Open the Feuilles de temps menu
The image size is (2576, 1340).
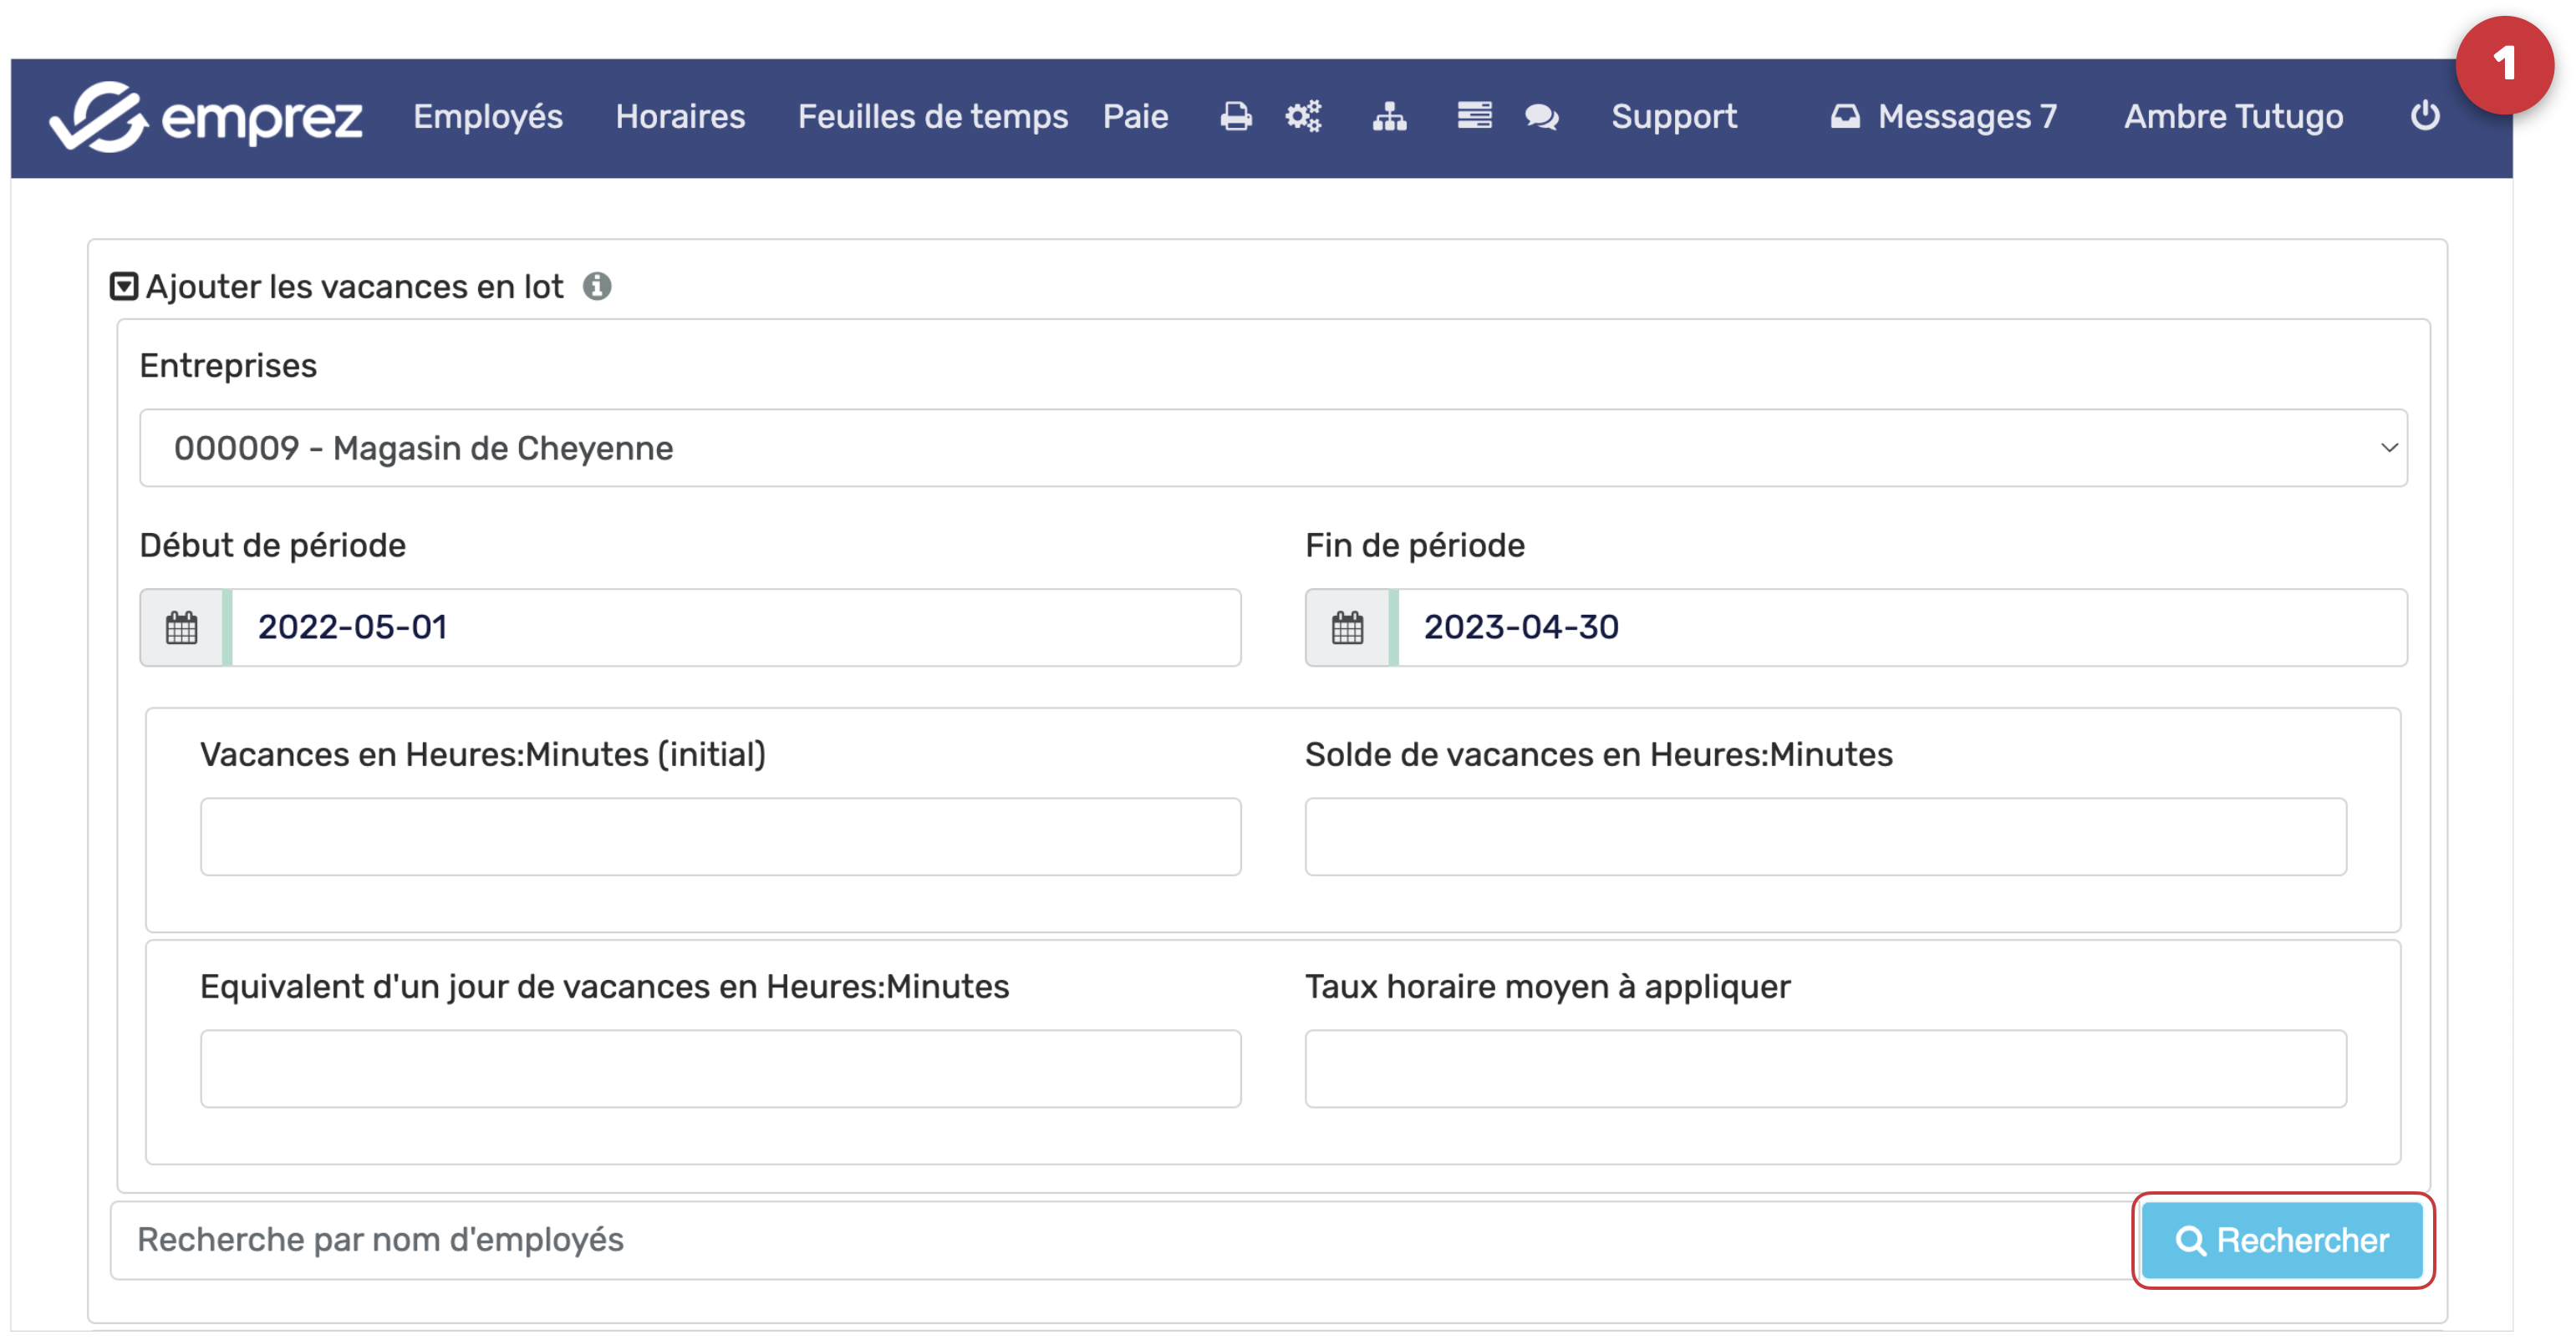pyautogui.click(x=932, y=117)
